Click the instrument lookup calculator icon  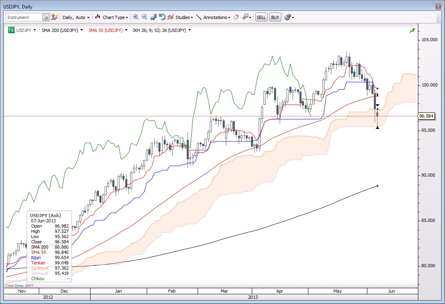[46, 17]
